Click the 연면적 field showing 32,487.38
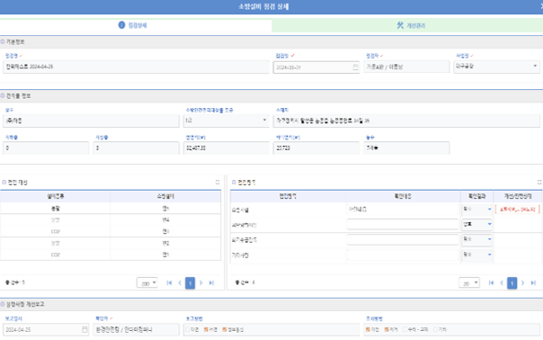543x340 pixels. (x=227, y=148)
